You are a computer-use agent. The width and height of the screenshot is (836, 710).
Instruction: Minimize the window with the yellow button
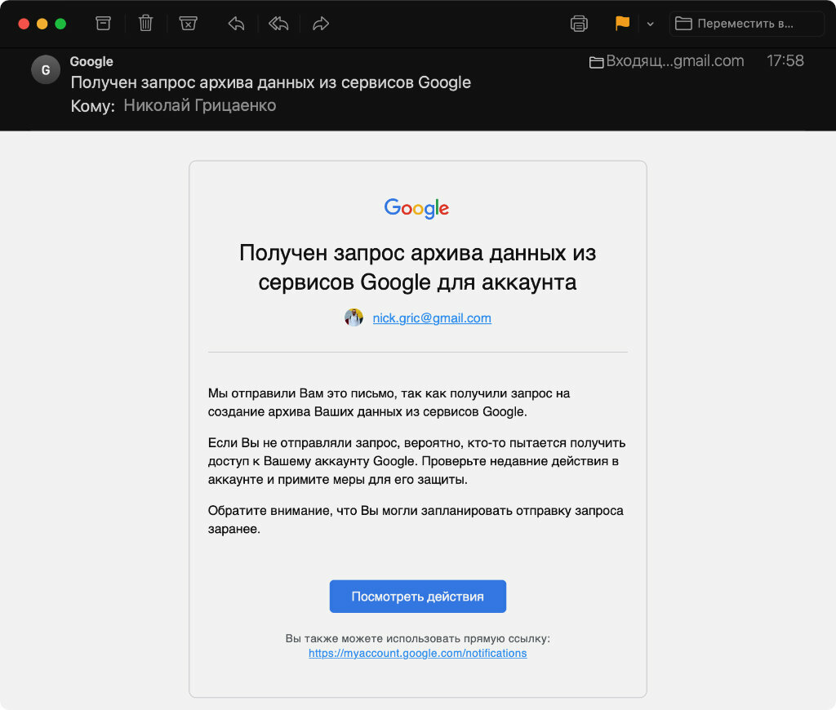click(42, 24)
